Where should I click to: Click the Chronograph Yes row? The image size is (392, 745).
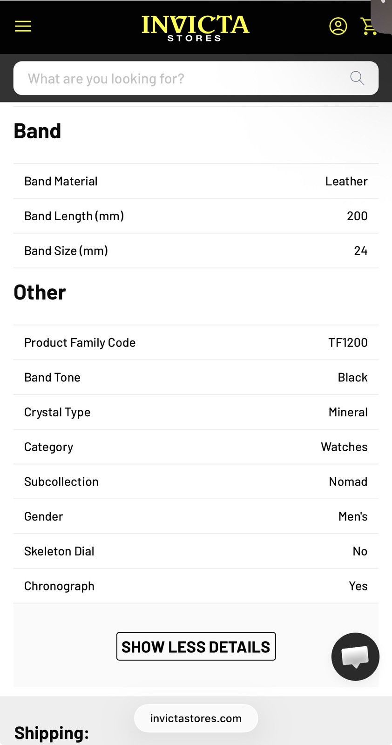pos(196,586)
